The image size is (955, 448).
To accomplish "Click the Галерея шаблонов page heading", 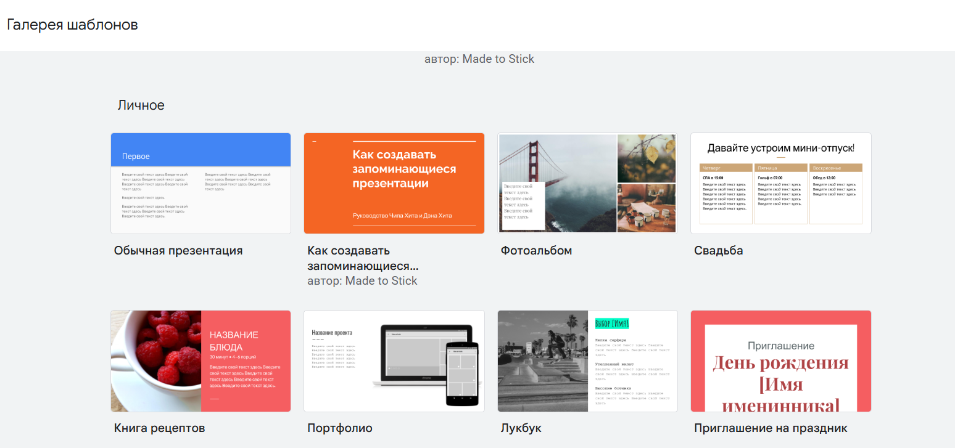I will pos(72,25).
